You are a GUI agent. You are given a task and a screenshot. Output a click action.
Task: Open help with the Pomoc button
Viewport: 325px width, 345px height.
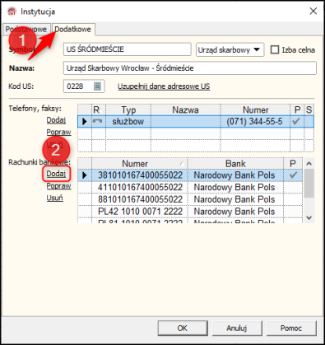[291, 328]
